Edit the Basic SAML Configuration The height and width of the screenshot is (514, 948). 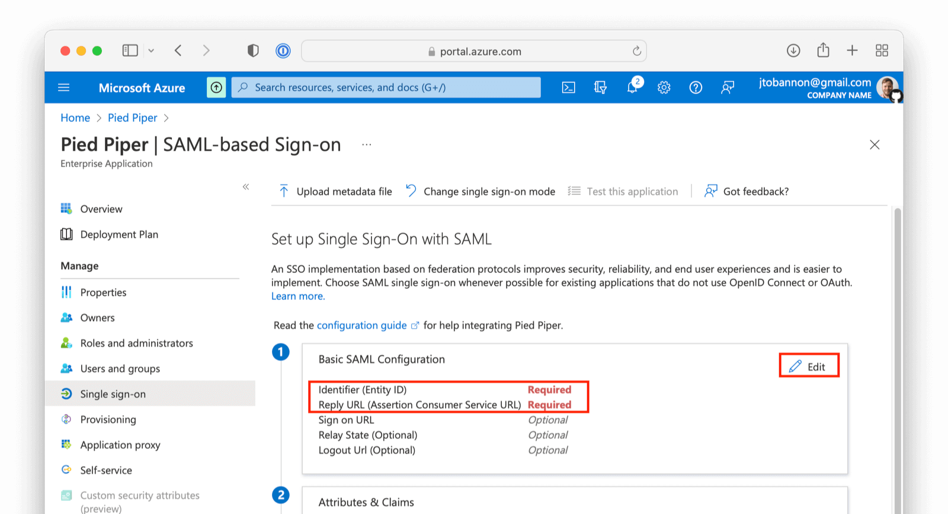[809, 367]
